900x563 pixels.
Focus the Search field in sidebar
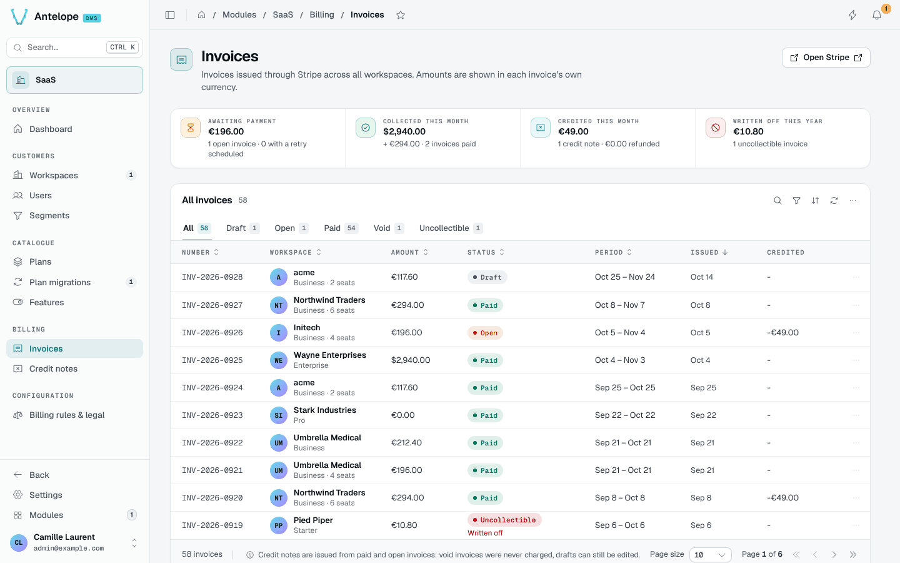(x=74, y=48)
